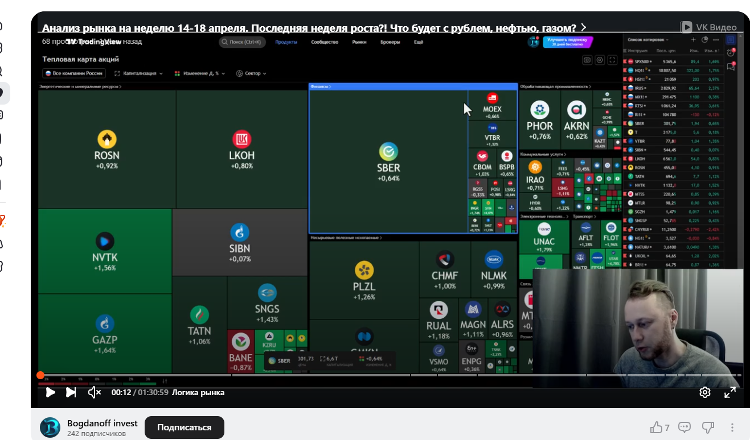Click the NVTK heatmap tile

tap(105, 251)
